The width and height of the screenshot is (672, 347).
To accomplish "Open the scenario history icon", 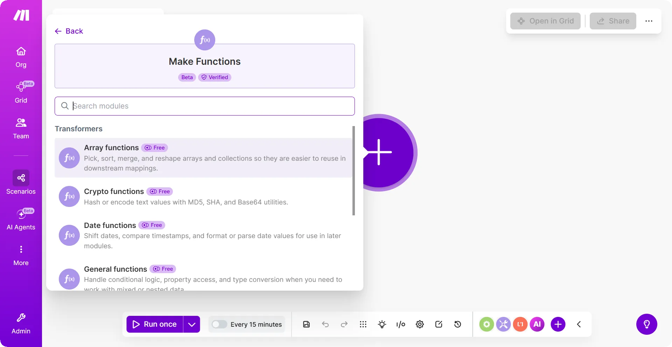I will point(458,324).
